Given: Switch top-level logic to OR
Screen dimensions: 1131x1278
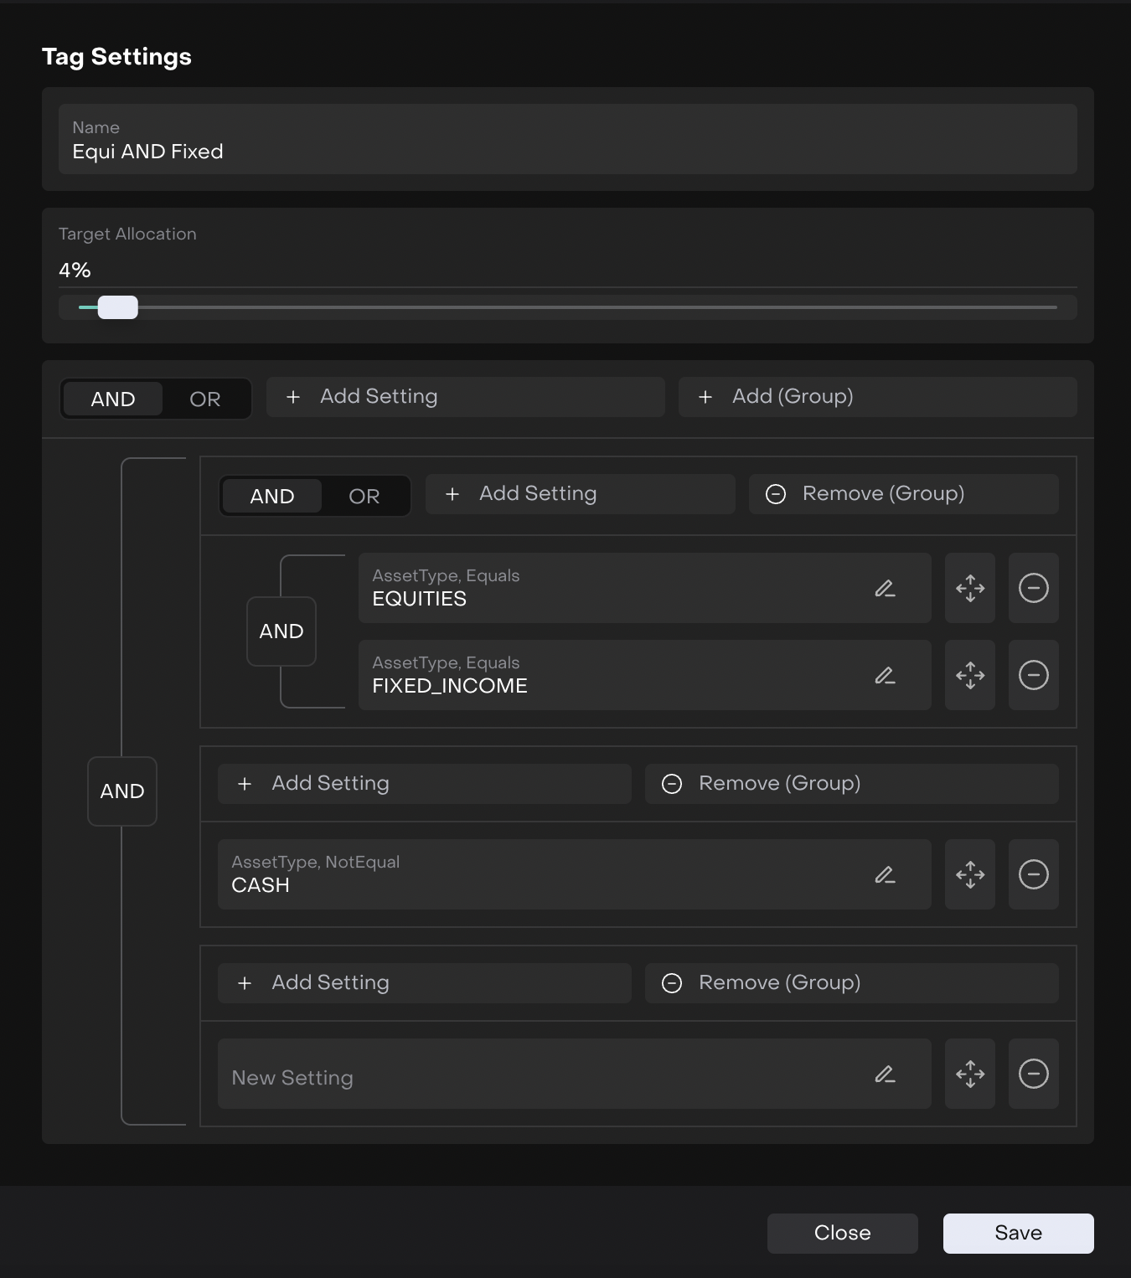Looking at the screenshot, I should (204, 399).
